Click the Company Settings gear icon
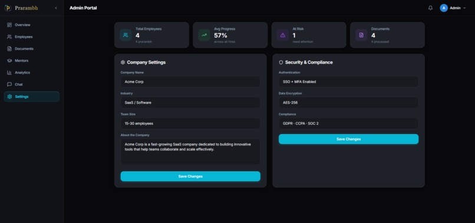 click(x=123, y=62)
